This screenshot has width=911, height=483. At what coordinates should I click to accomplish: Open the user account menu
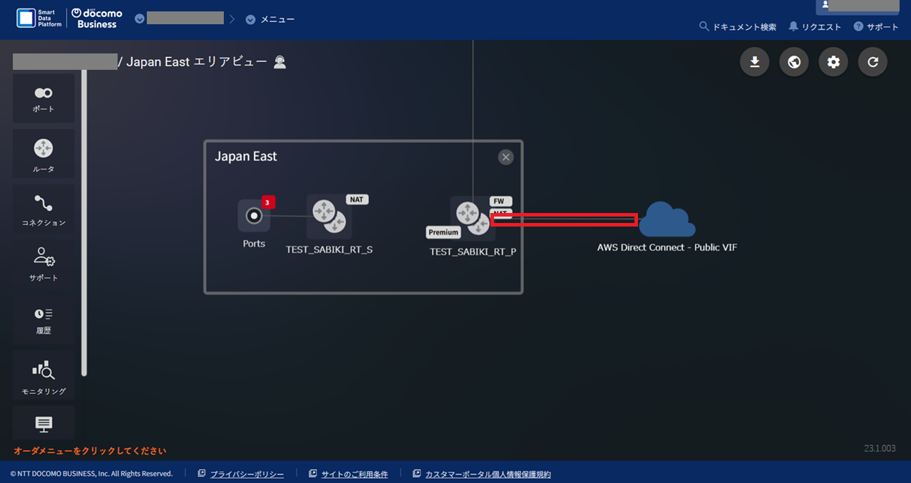[857, 6]
